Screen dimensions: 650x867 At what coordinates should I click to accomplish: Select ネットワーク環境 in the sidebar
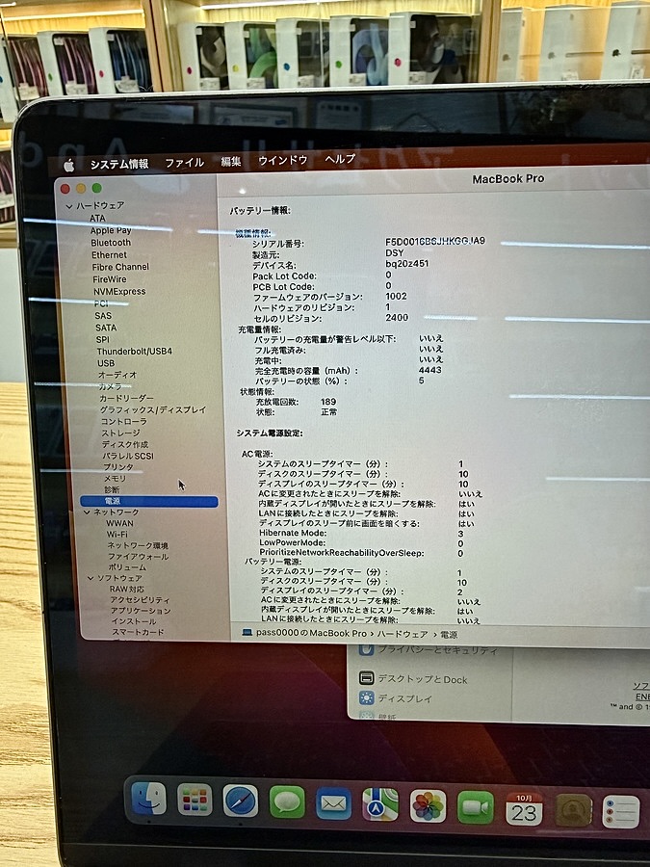[x=138, y=546]
